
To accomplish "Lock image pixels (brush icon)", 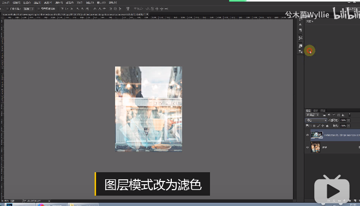I will pyautogui.click(x=319, y=126).
